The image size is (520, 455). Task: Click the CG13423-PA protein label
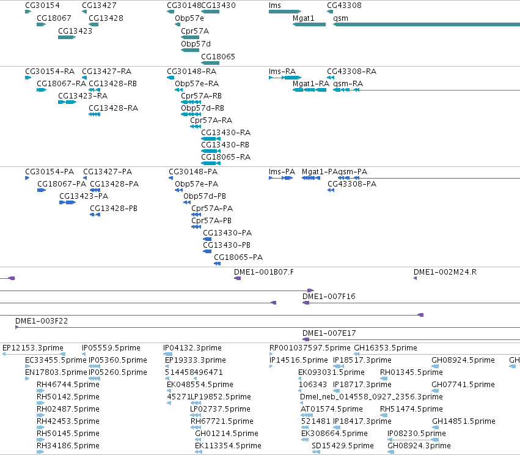[84, 196]
